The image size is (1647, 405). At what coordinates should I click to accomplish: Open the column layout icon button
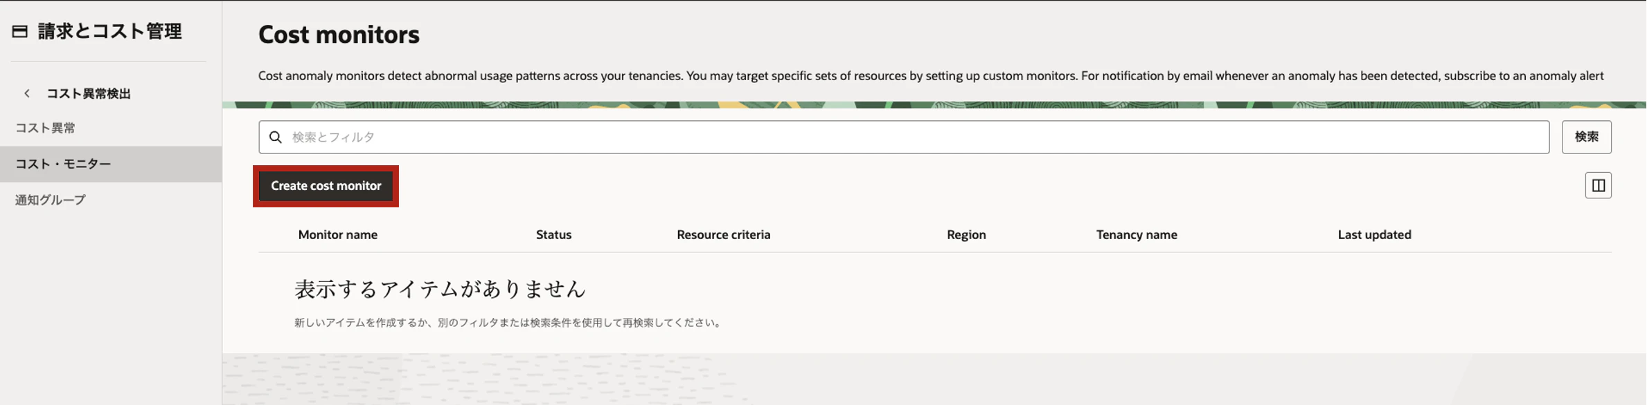click(1598, 185)
